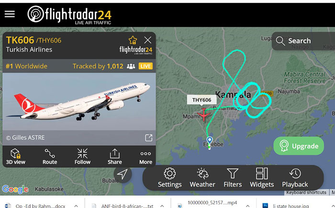This screenshot has height=208, width=335.
Task: Show the Route of TK606
Action: click(50, 156)
